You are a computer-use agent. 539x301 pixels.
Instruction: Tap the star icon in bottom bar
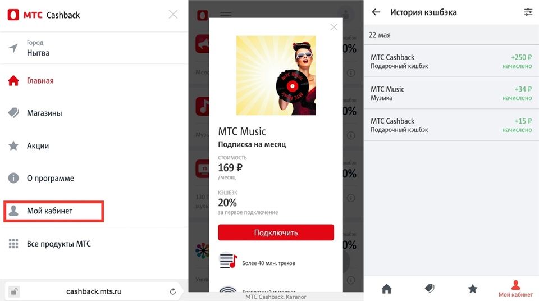click(x=473, y=289)
